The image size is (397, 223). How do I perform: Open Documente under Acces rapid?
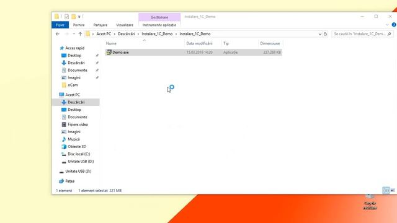[77, 70]
